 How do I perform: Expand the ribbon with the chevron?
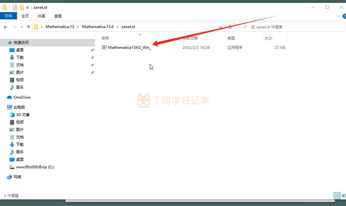pos(338,16)
